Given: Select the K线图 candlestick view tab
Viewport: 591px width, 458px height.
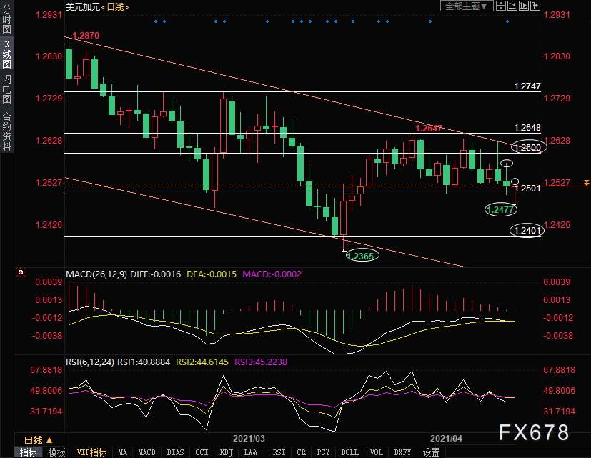Looking at the screenshot, I should coord(6,54).
